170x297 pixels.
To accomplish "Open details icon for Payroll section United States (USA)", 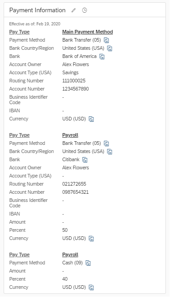I will pos(110,152).
